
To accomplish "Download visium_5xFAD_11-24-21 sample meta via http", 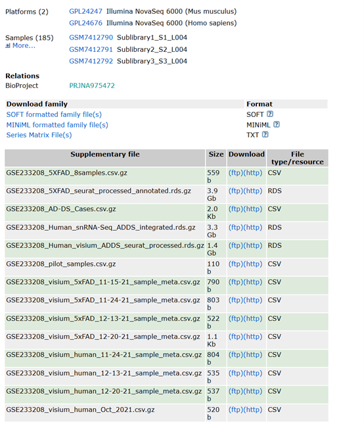I will (x=253, y=300).
